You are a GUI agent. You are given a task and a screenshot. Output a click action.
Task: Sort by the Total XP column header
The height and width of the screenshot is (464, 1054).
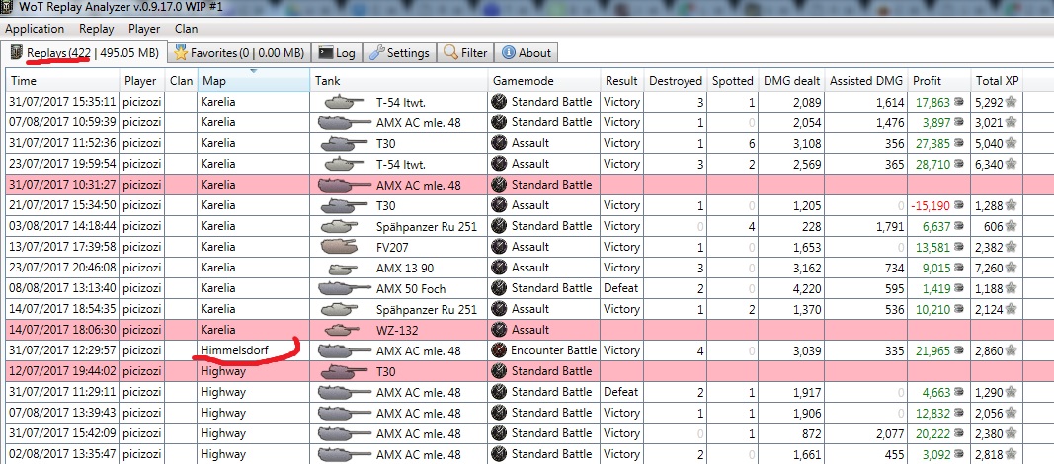tap(998, 81)
